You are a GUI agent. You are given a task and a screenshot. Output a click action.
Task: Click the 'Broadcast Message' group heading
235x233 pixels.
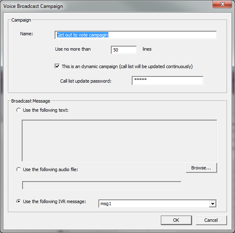click(31, 101)
